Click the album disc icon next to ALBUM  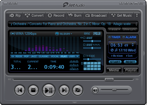pyautogui.click(x=57, y=34)
